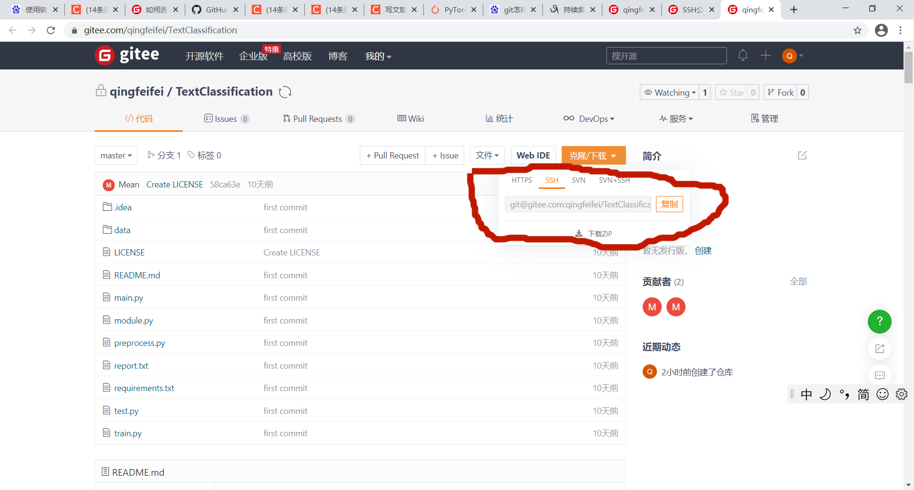Click the refresh icon beside the repository name
This screenshot has height=490, width=914.
(285, 92)
